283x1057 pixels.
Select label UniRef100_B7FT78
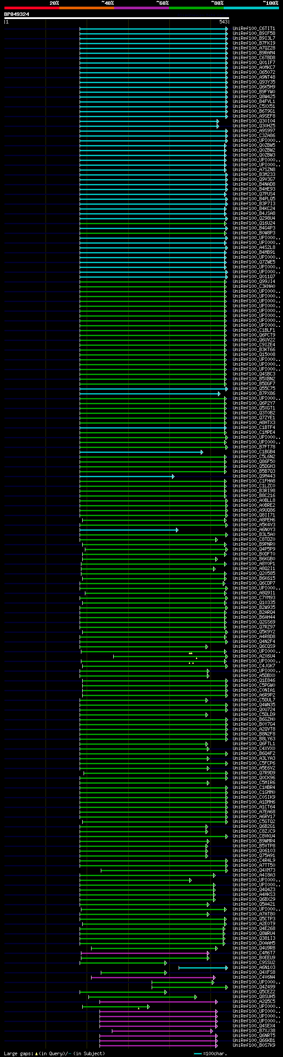click(254, 447)
